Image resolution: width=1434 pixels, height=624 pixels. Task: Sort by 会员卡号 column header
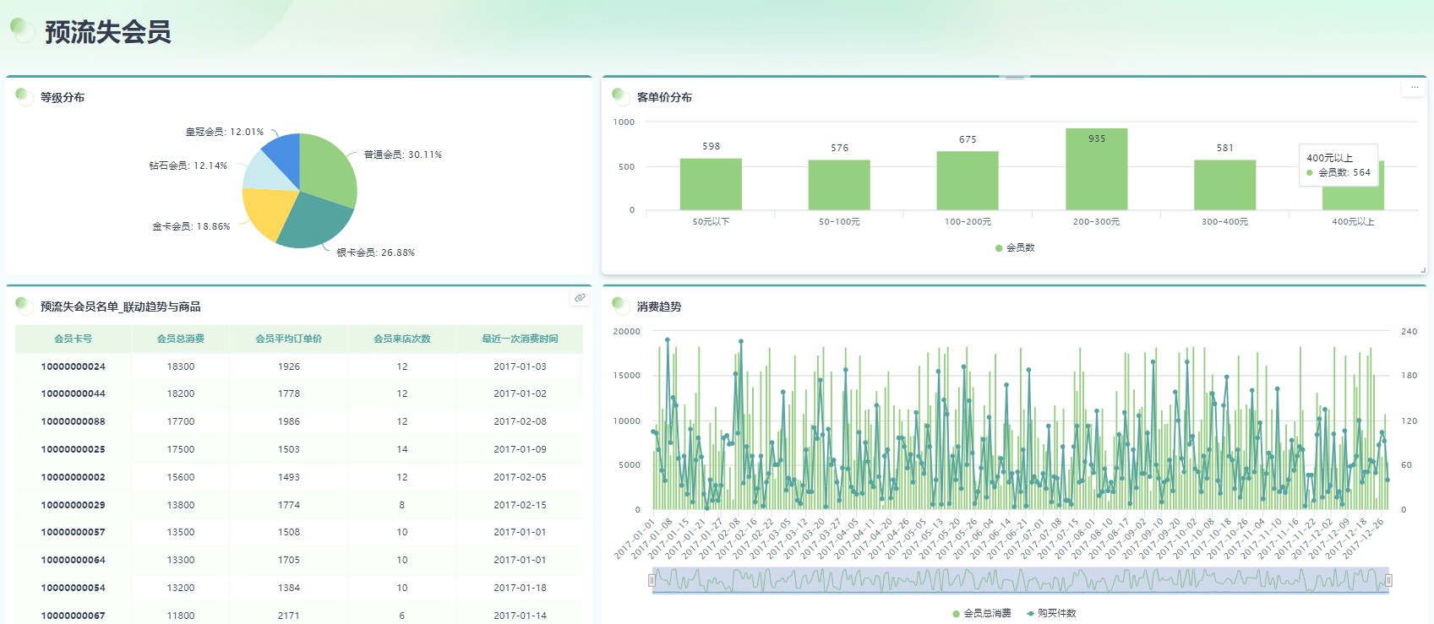(x=74, y=339)
